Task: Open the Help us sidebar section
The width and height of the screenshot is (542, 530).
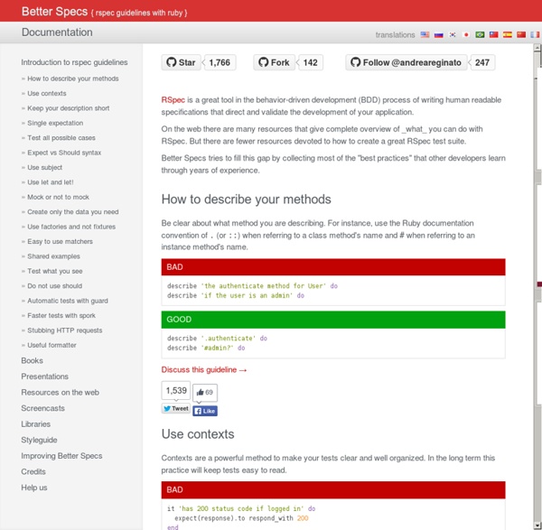Action: (x=34, y=488)
